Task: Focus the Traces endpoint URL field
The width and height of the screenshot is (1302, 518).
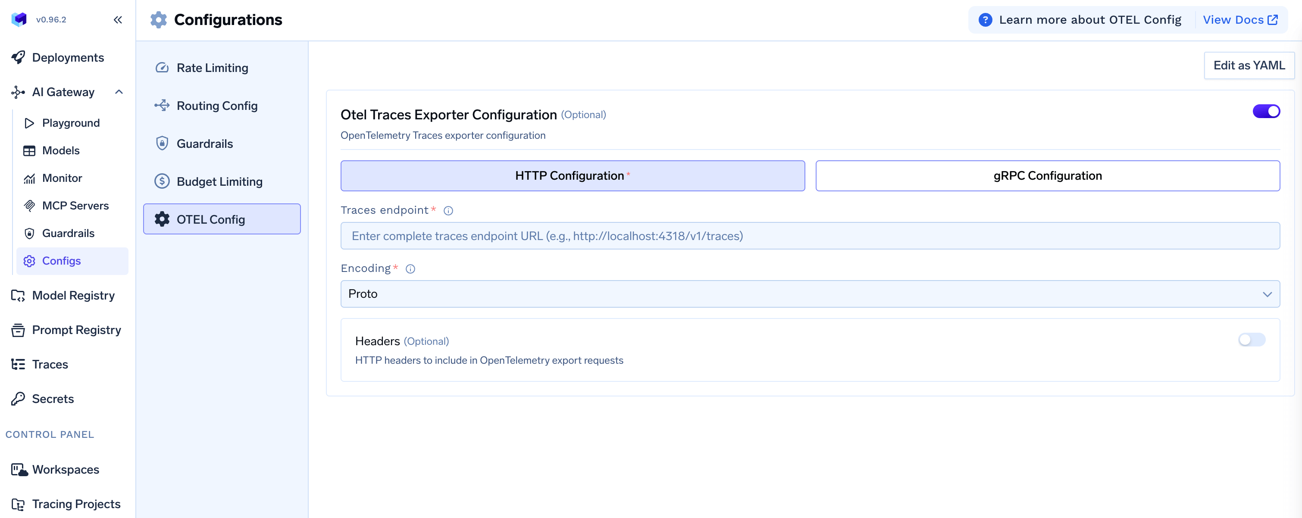Action: 810,236
